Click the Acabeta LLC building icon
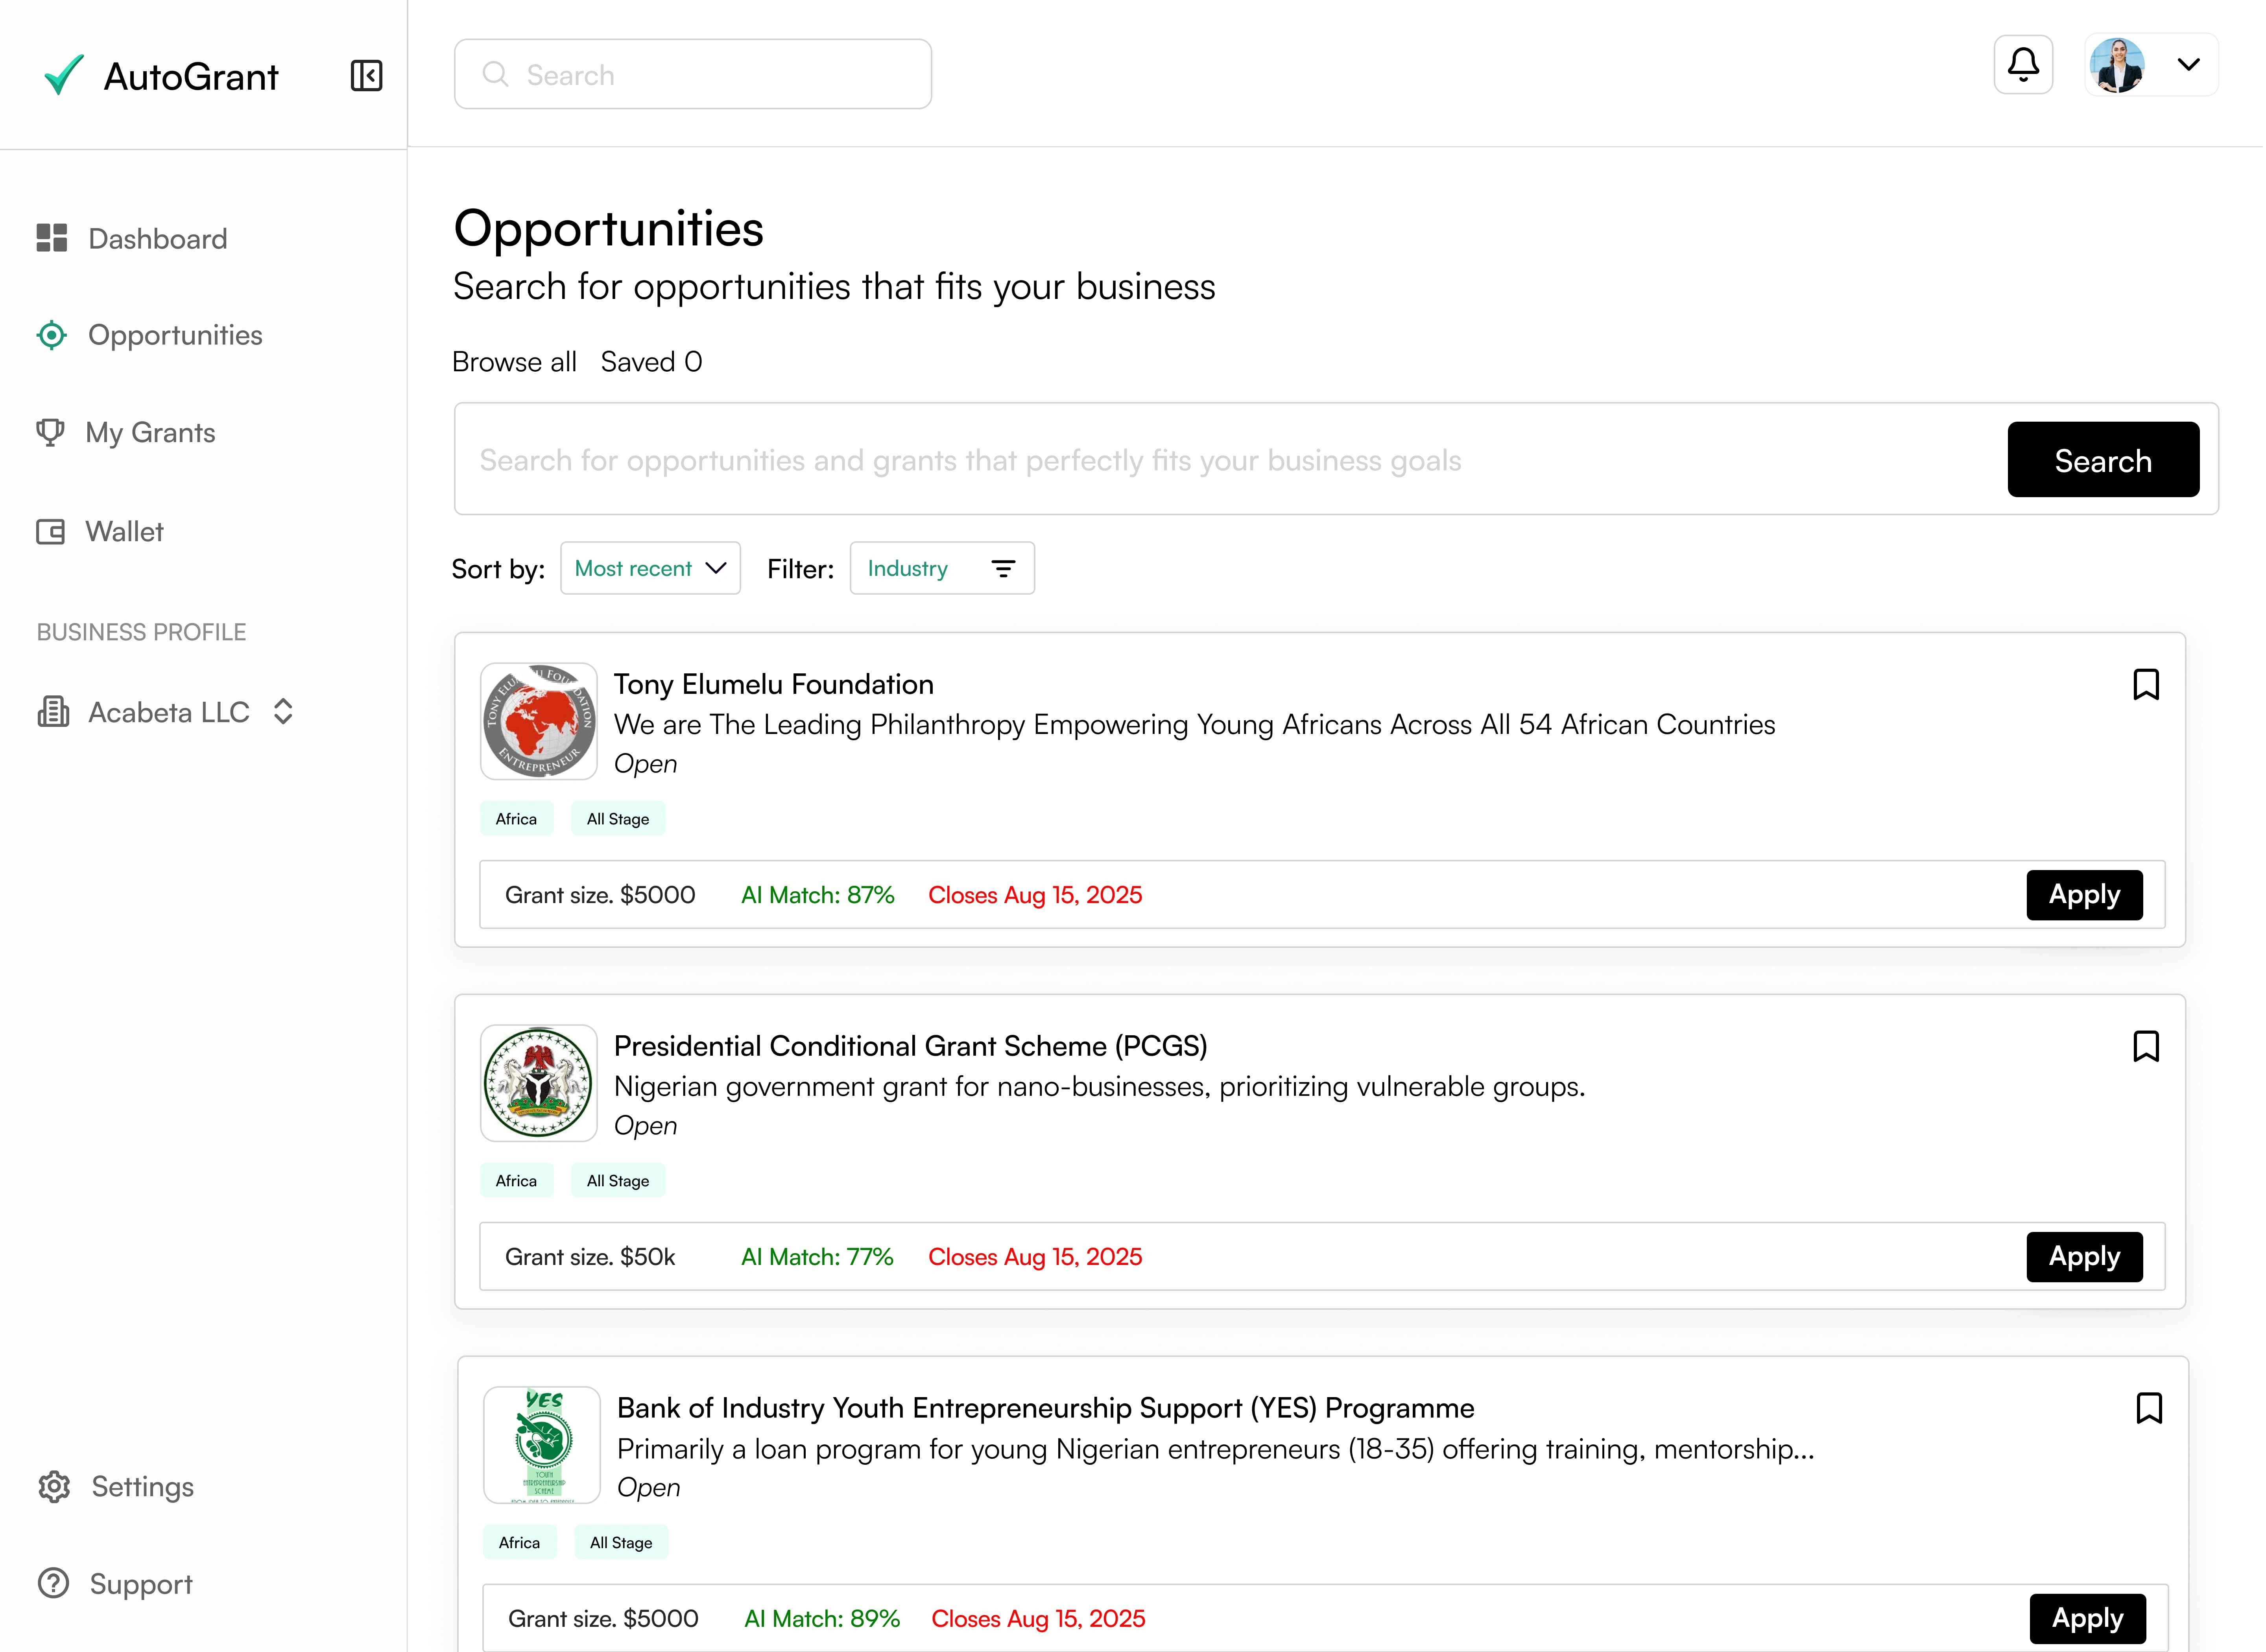The image size is (2266, 1652). click(x=53, y=711)
